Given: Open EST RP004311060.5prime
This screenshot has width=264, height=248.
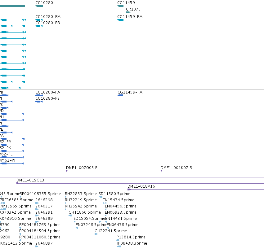Looking at the screenshot, I should click(x=40, y=237).
